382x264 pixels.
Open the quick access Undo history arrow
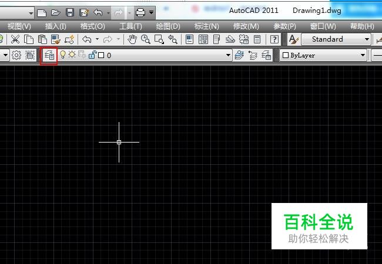pyautogui.click(x=108, y=13)
